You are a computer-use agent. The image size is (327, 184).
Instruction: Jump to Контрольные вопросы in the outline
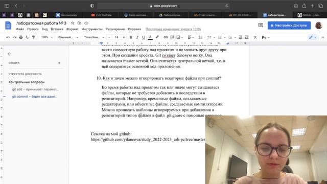pyautogui.click(x=27, y=82)
